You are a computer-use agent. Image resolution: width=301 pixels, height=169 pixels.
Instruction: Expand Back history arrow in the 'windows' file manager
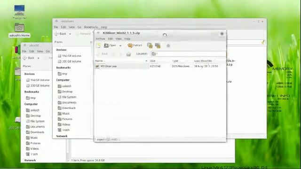(70, 34)
